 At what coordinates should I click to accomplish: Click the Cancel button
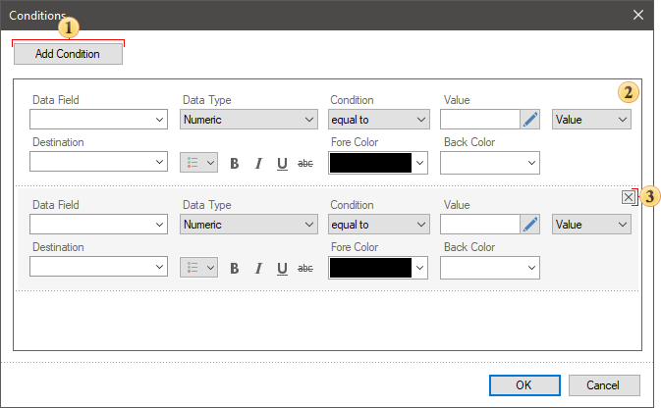[x=604, y=385]
